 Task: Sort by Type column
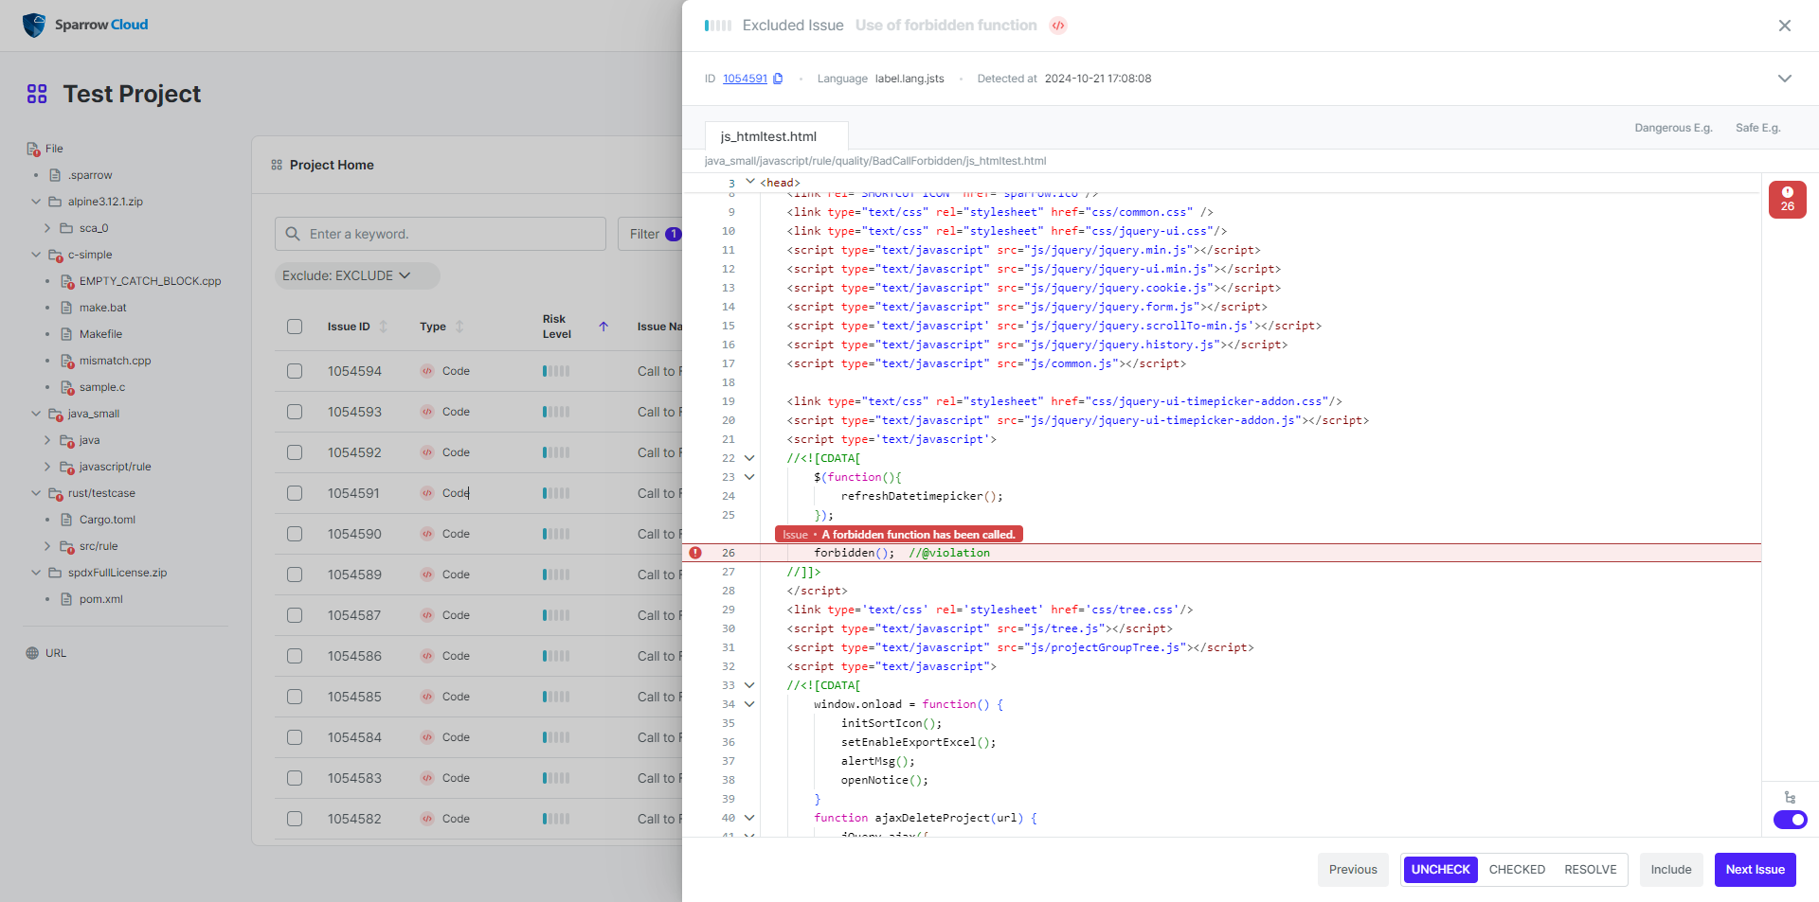(x=459, y=327)
